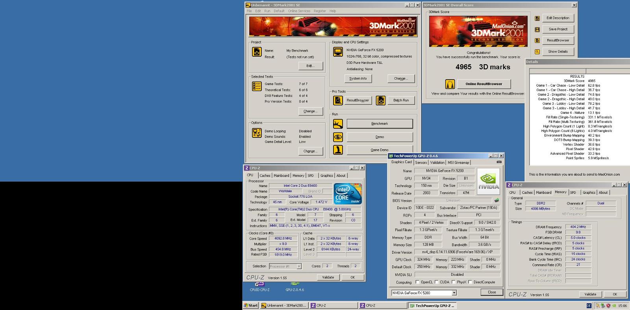Viewport: 630px width, 310px height.
Task: Click the Batch Run icon in Pro Tools
Action: (380, 100)
